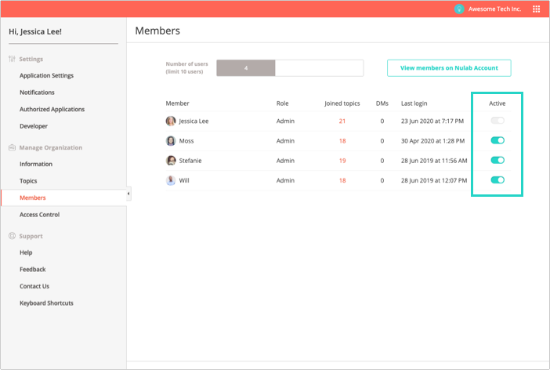Click the Joined topics column header
Screen dimensions: 550x370
342,103
